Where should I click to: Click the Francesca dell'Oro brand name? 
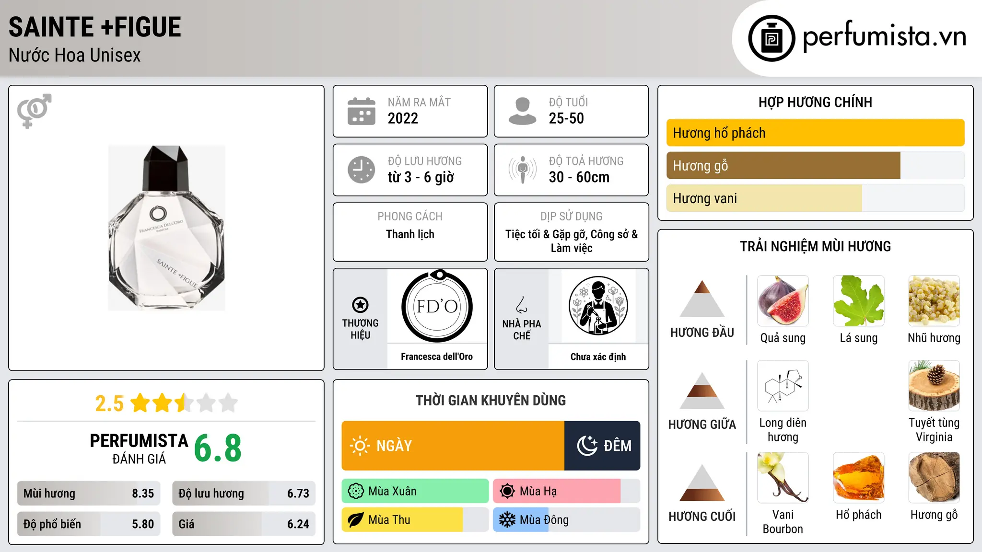(x=437, y=356)
